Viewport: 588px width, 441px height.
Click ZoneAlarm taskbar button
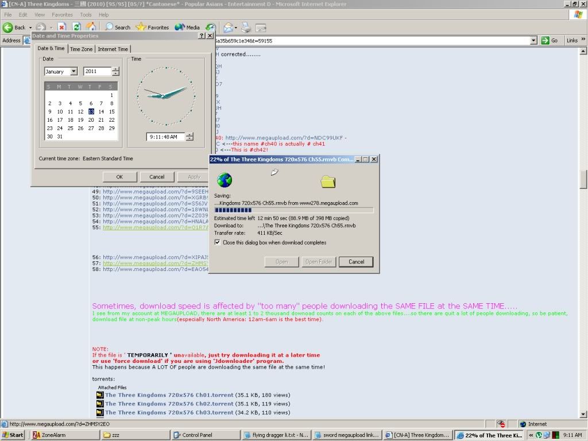click(65, 435)
